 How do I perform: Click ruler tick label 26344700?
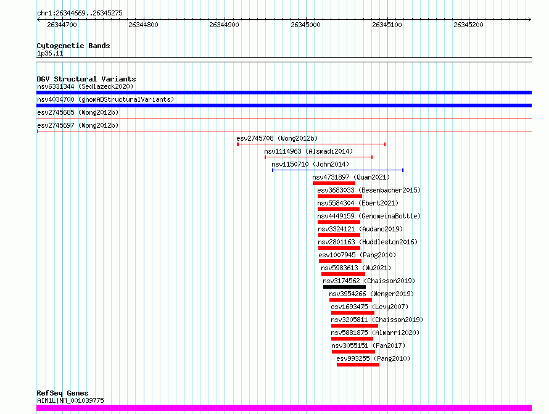[x=62, y=25]
